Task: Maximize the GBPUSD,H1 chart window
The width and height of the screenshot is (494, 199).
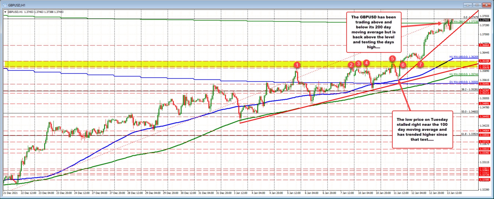Action: [477, 5]
